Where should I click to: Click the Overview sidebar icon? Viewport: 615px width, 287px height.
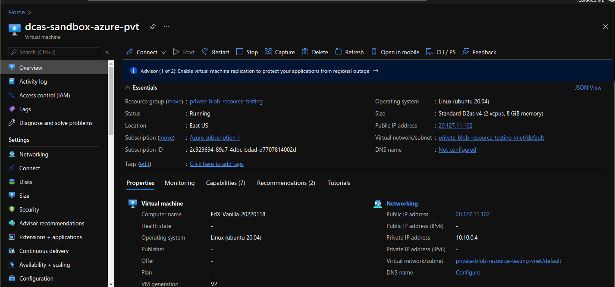point(12,68)
